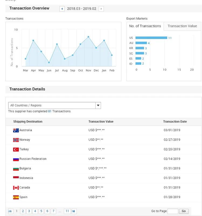Go to page 2 of transactions
The image size is (202, 216).
(x=23, y=211)
